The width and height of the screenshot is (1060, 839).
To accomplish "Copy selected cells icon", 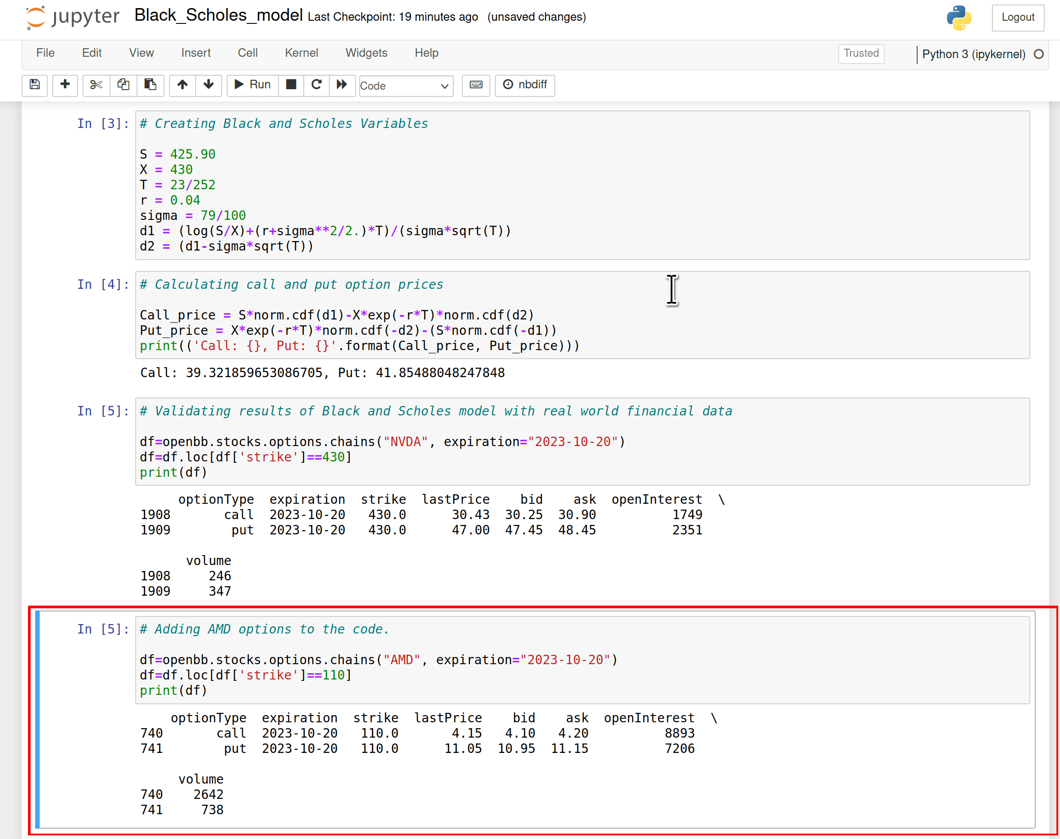I will (x=123, y=85).
